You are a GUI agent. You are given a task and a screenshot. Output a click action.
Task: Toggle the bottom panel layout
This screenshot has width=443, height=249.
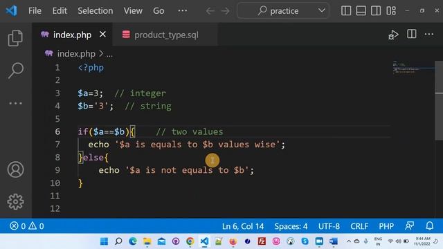tap(361, 11)
